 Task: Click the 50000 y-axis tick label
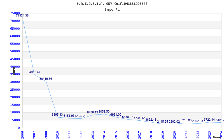tap(15, 51)
